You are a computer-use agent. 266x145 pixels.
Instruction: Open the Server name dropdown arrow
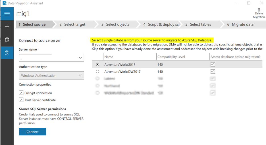[x=80, y=58]
